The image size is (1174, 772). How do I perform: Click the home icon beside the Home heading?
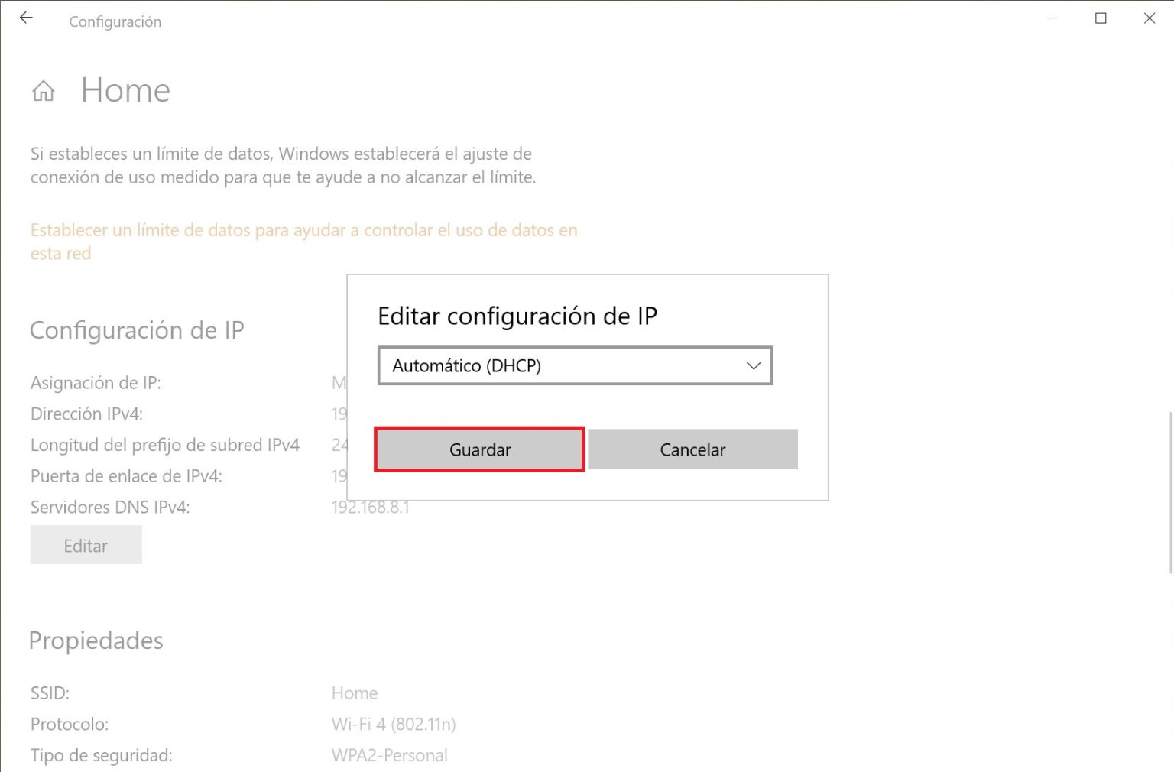[44, 90]
